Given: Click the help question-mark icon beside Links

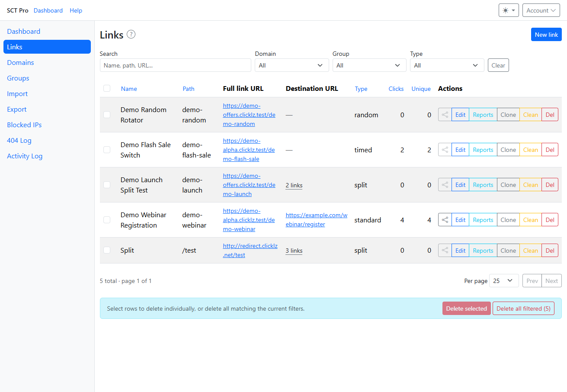Looking at the screenshot, I should [x=131, y=34].
